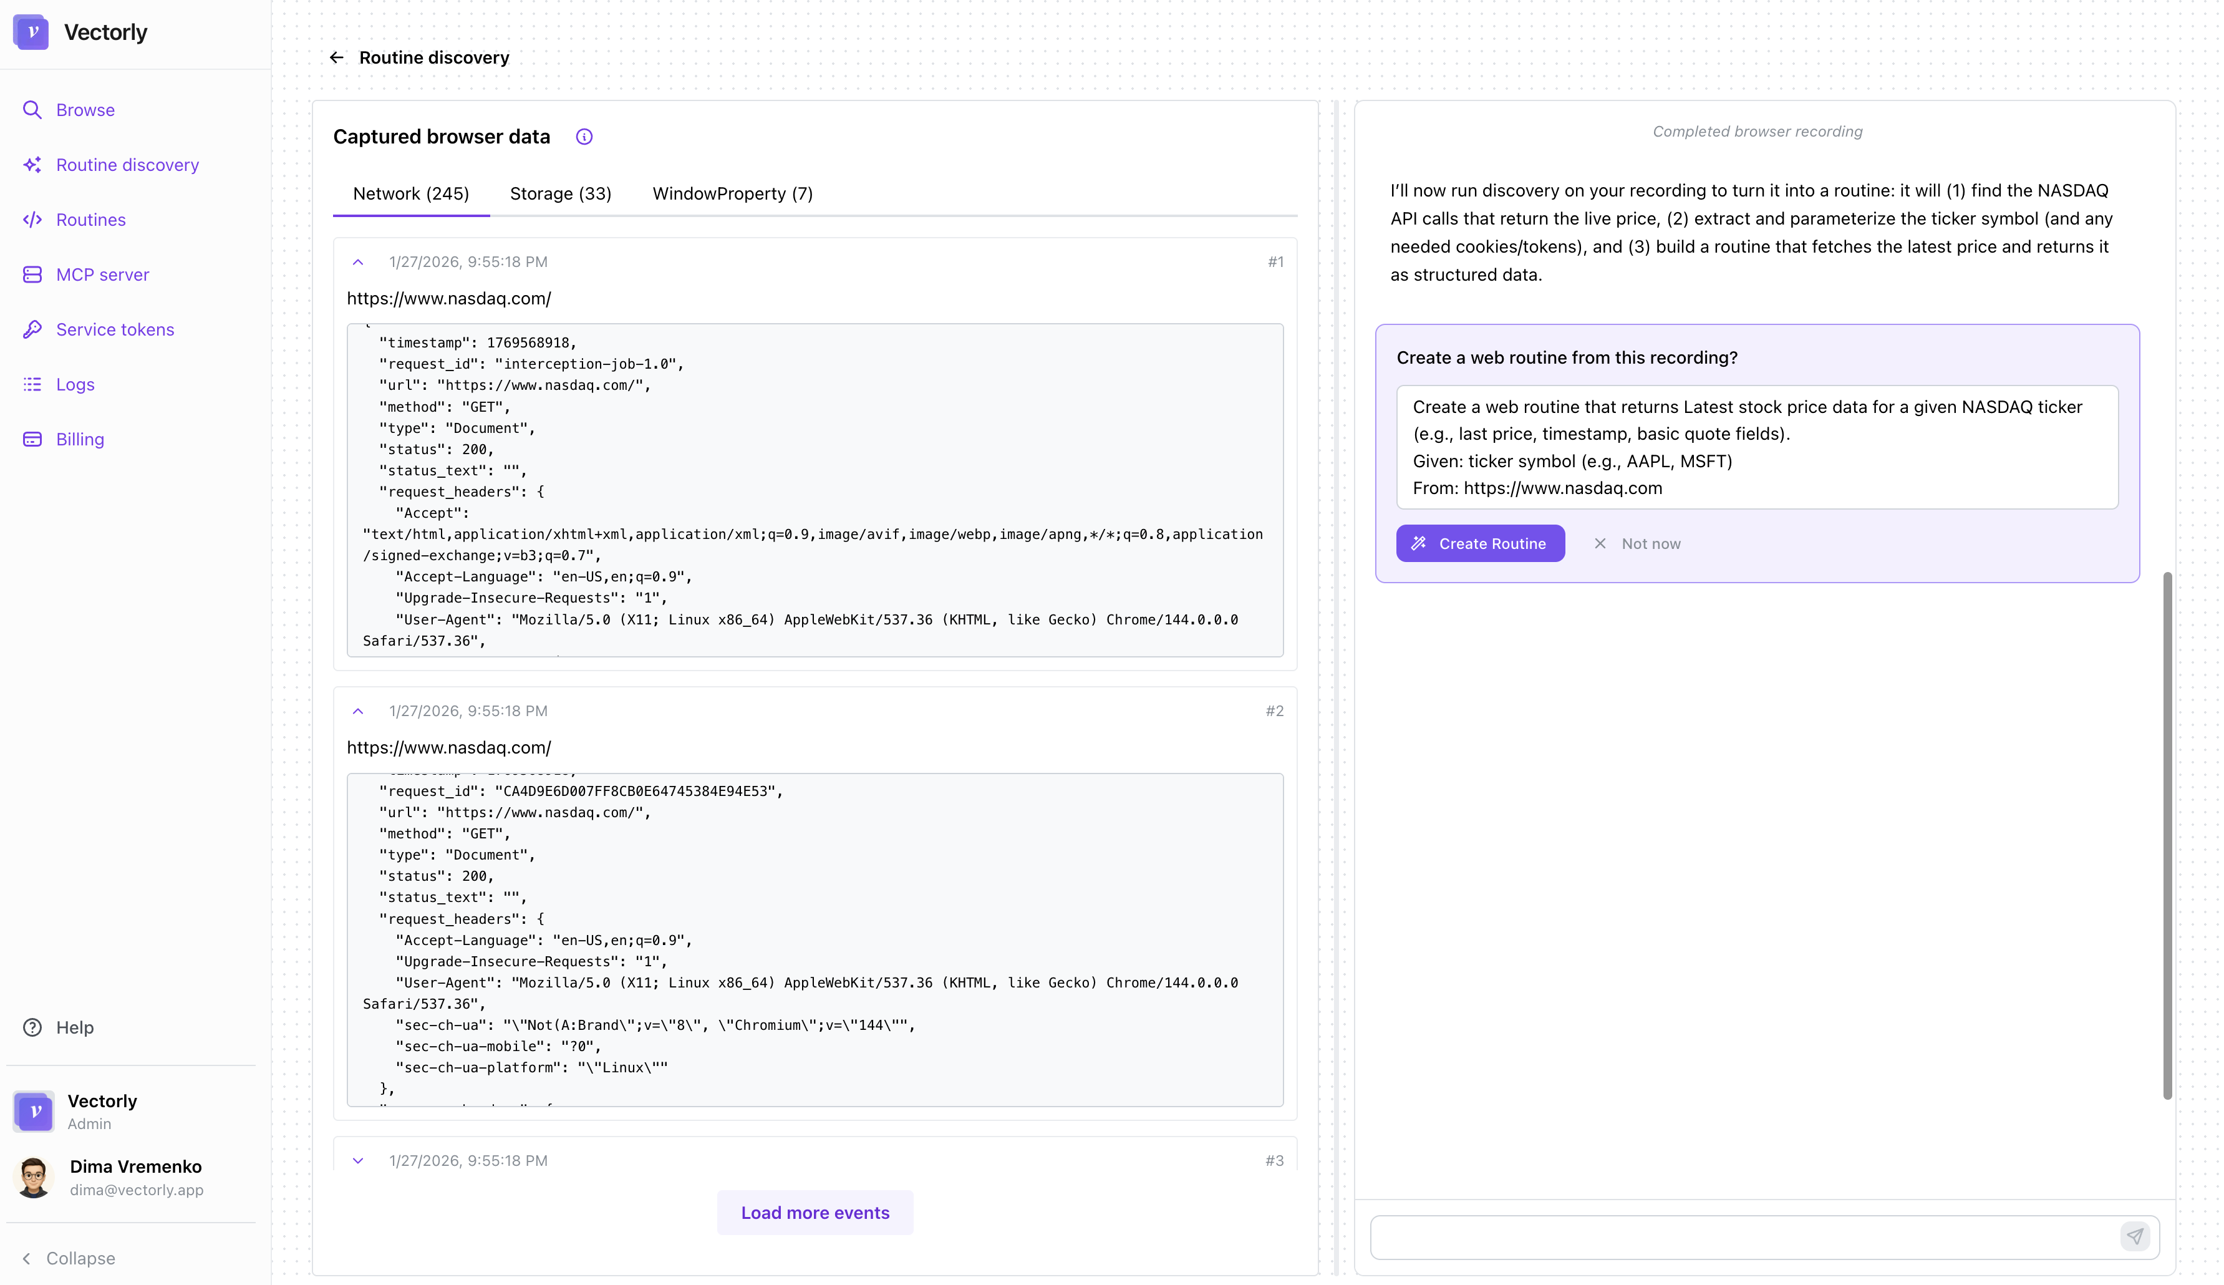Click the back arrow beside Routine discovery

[336, 57]
